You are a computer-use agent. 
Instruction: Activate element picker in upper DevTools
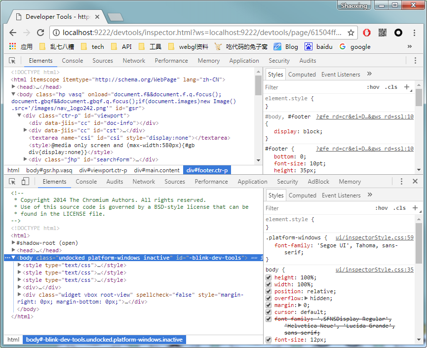point(12,60)
